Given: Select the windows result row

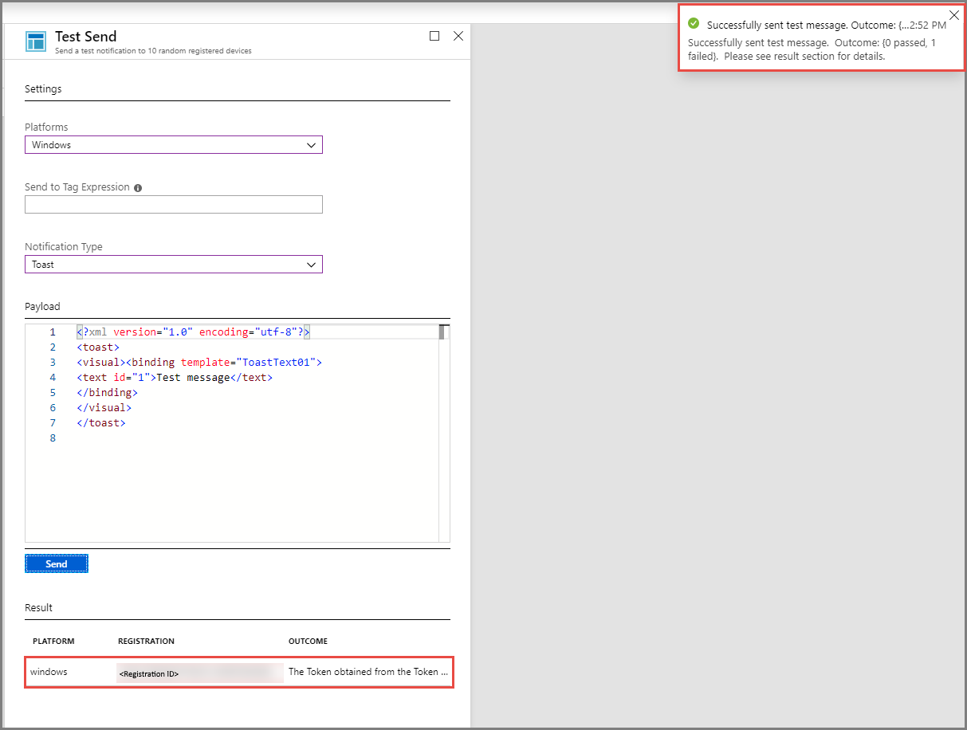Looking at the screenshot, I should [x=239, y=672].
